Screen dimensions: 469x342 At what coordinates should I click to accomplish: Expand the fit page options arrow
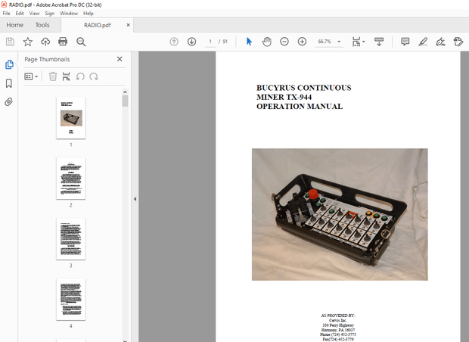[364, 42]
